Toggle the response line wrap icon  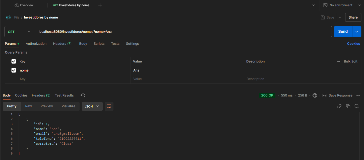pos(109,106)
